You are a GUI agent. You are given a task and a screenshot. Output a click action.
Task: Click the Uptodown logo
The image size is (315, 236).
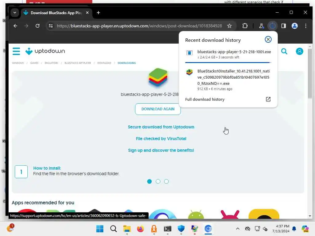pyautogui.click(x=45, y=51)
